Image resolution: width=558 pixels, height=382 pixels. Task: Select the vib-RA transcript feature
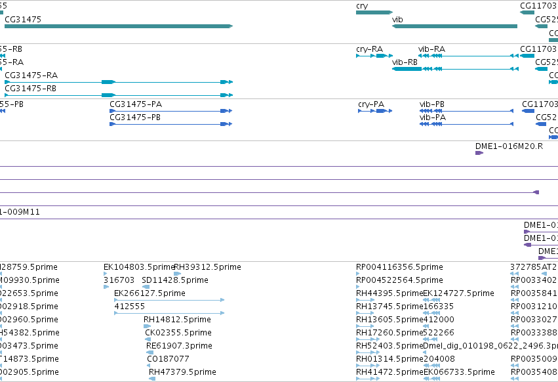coord(468,56)
